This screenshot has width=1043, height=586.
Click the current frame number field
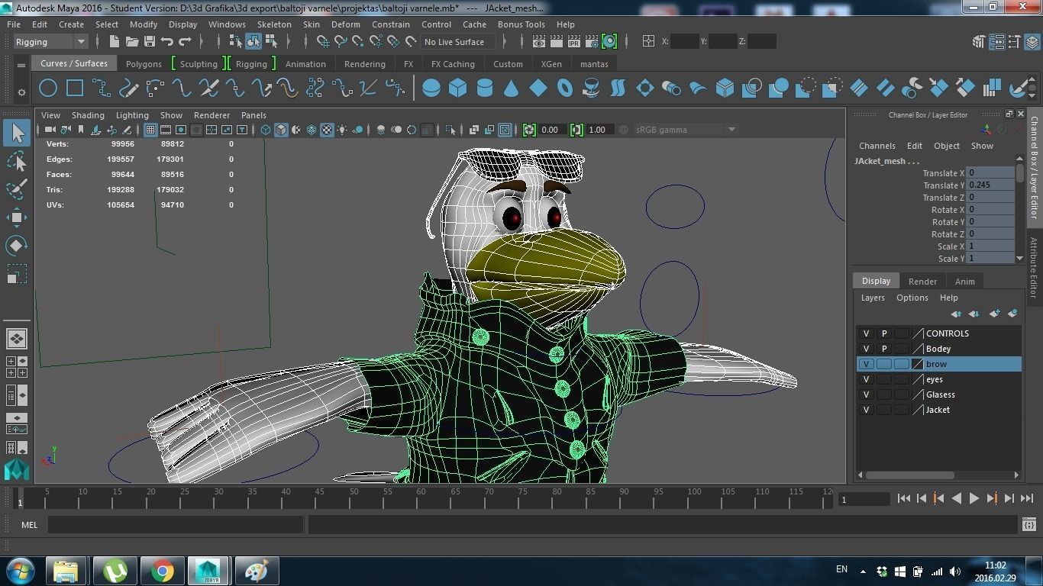(x=864, y=499)
